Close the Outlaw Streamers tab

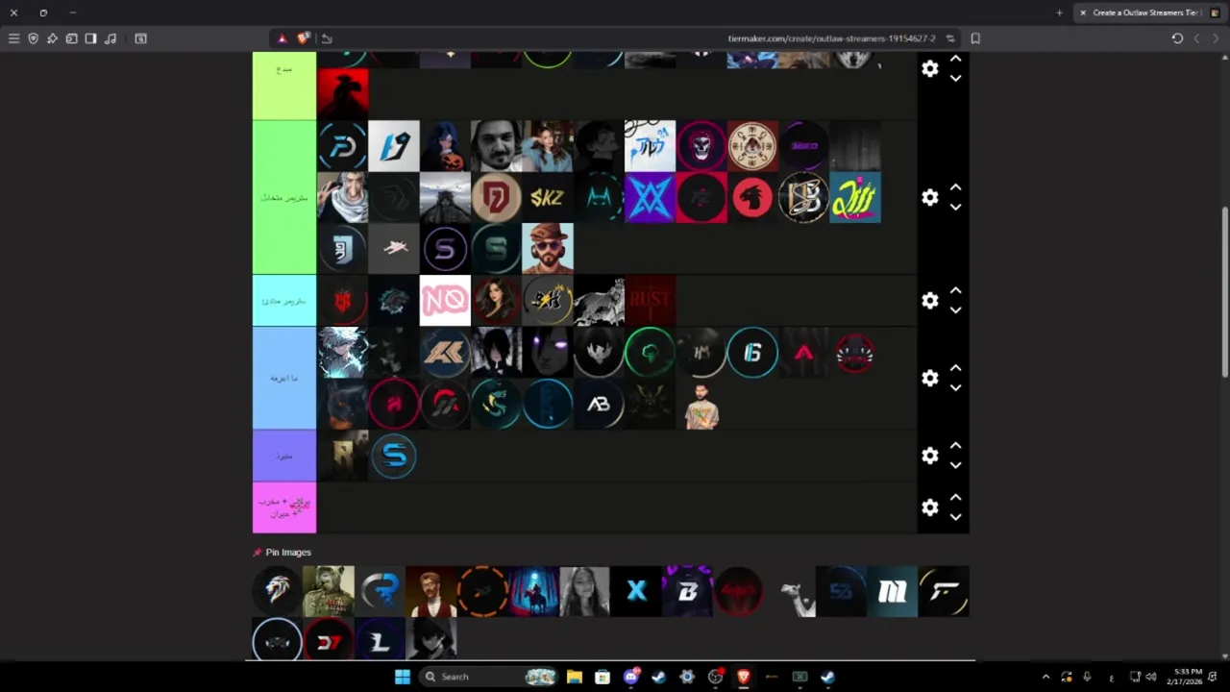pos(1083,12)
